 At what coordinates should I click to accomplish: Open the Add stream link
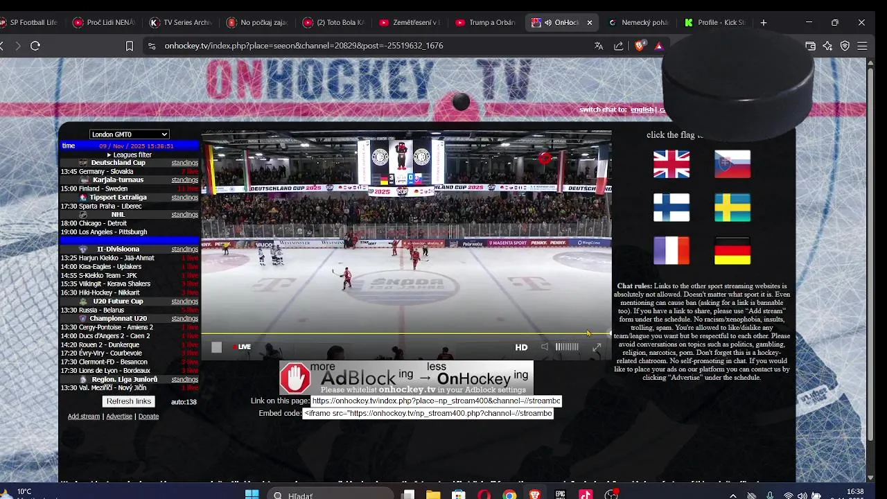click(x=84, y=417)
